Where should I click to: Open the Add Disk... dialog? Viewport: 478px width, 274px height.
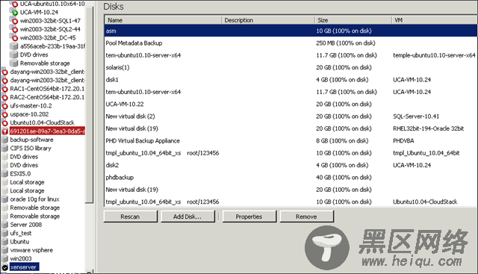tap(187, 217)
